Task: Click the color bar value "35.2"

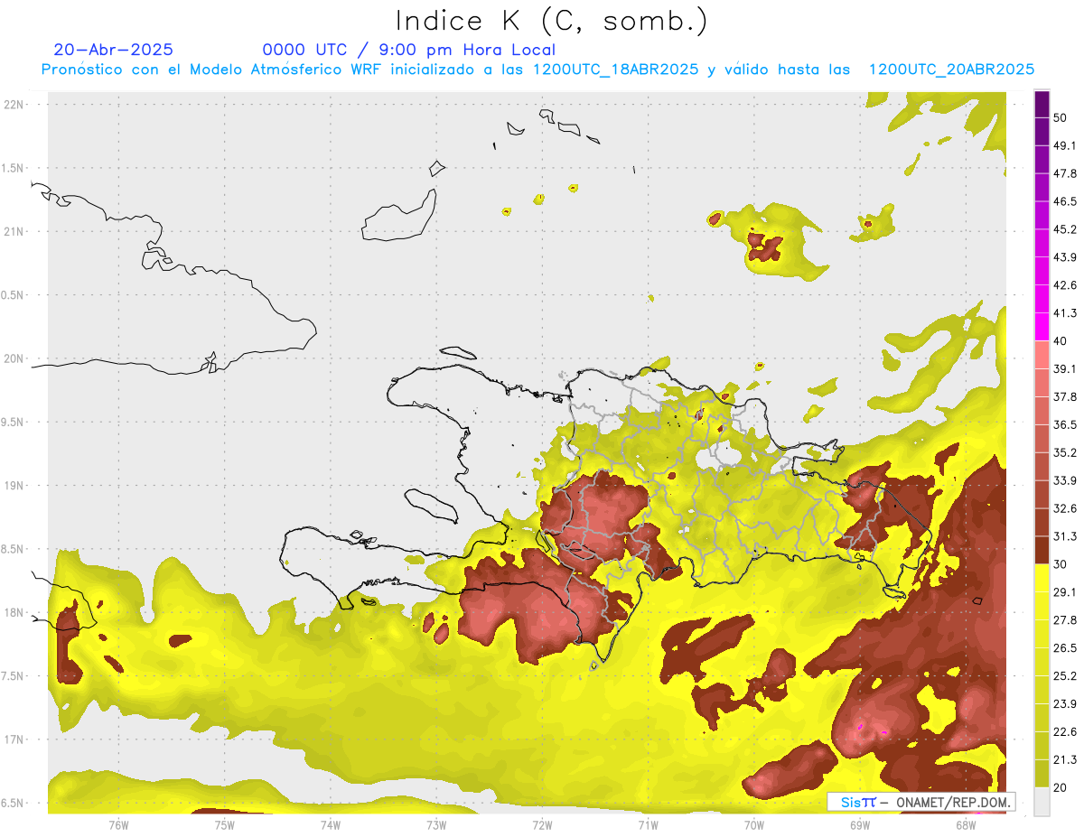Action: click(x=1065, y=452)
